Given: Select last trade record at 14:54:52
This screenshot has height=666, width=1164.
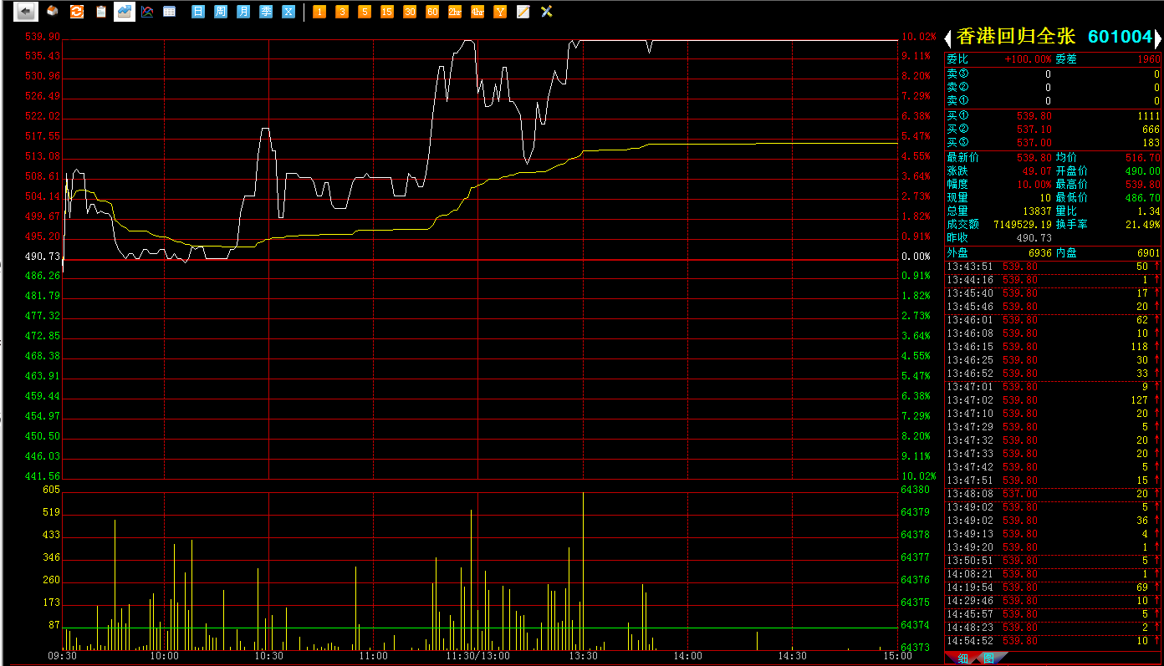Looking at the screenshot, I should (1054, 641).
